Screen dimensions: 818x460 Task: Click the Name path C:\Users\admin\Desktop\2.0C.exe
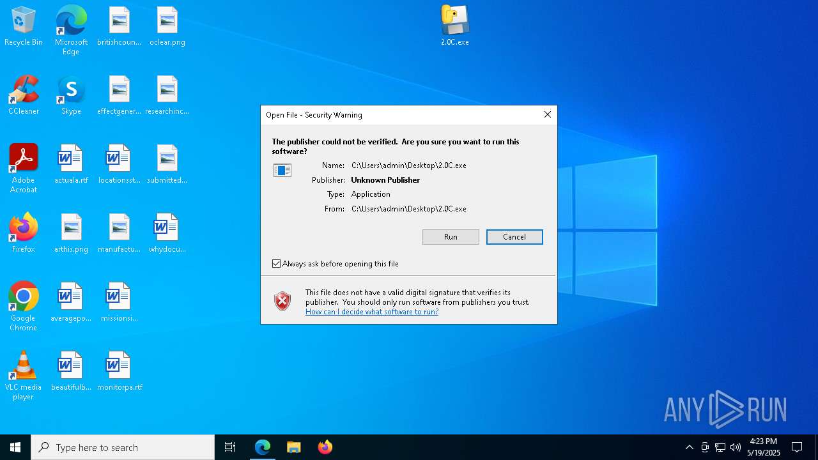tap(409, 165)
